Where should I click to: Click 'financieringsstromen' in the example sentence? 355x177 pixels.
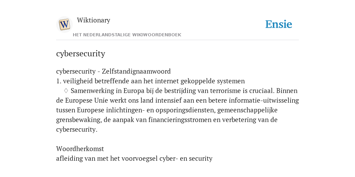pos(180,120)
